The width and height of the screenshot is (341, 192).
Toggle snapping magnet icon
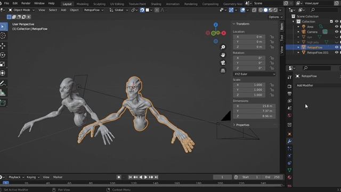coord(142,10)
